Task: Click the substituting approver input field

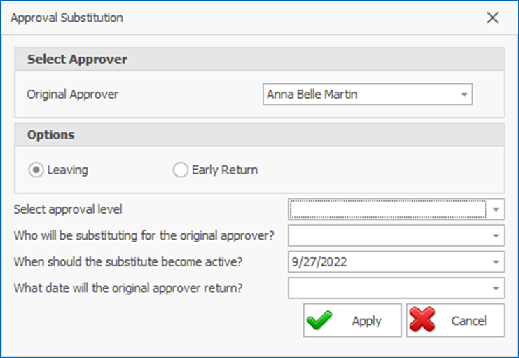Action: point(388,235)
